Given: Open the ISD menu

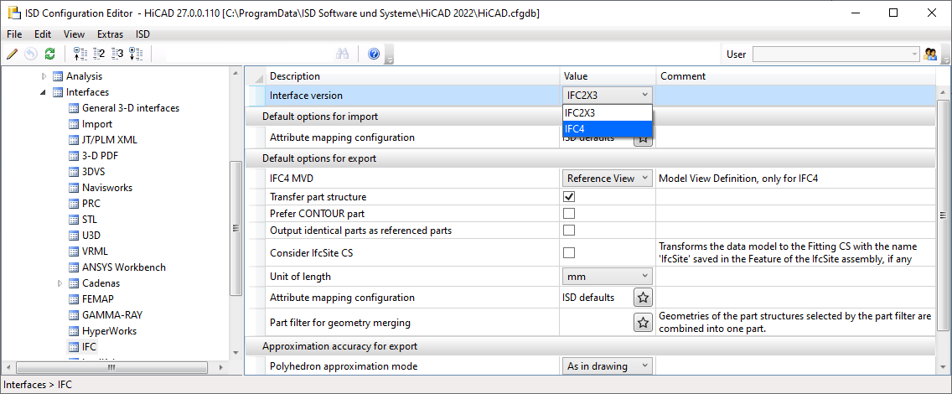Looking at the screenshot, I should (x=142, y=34).
